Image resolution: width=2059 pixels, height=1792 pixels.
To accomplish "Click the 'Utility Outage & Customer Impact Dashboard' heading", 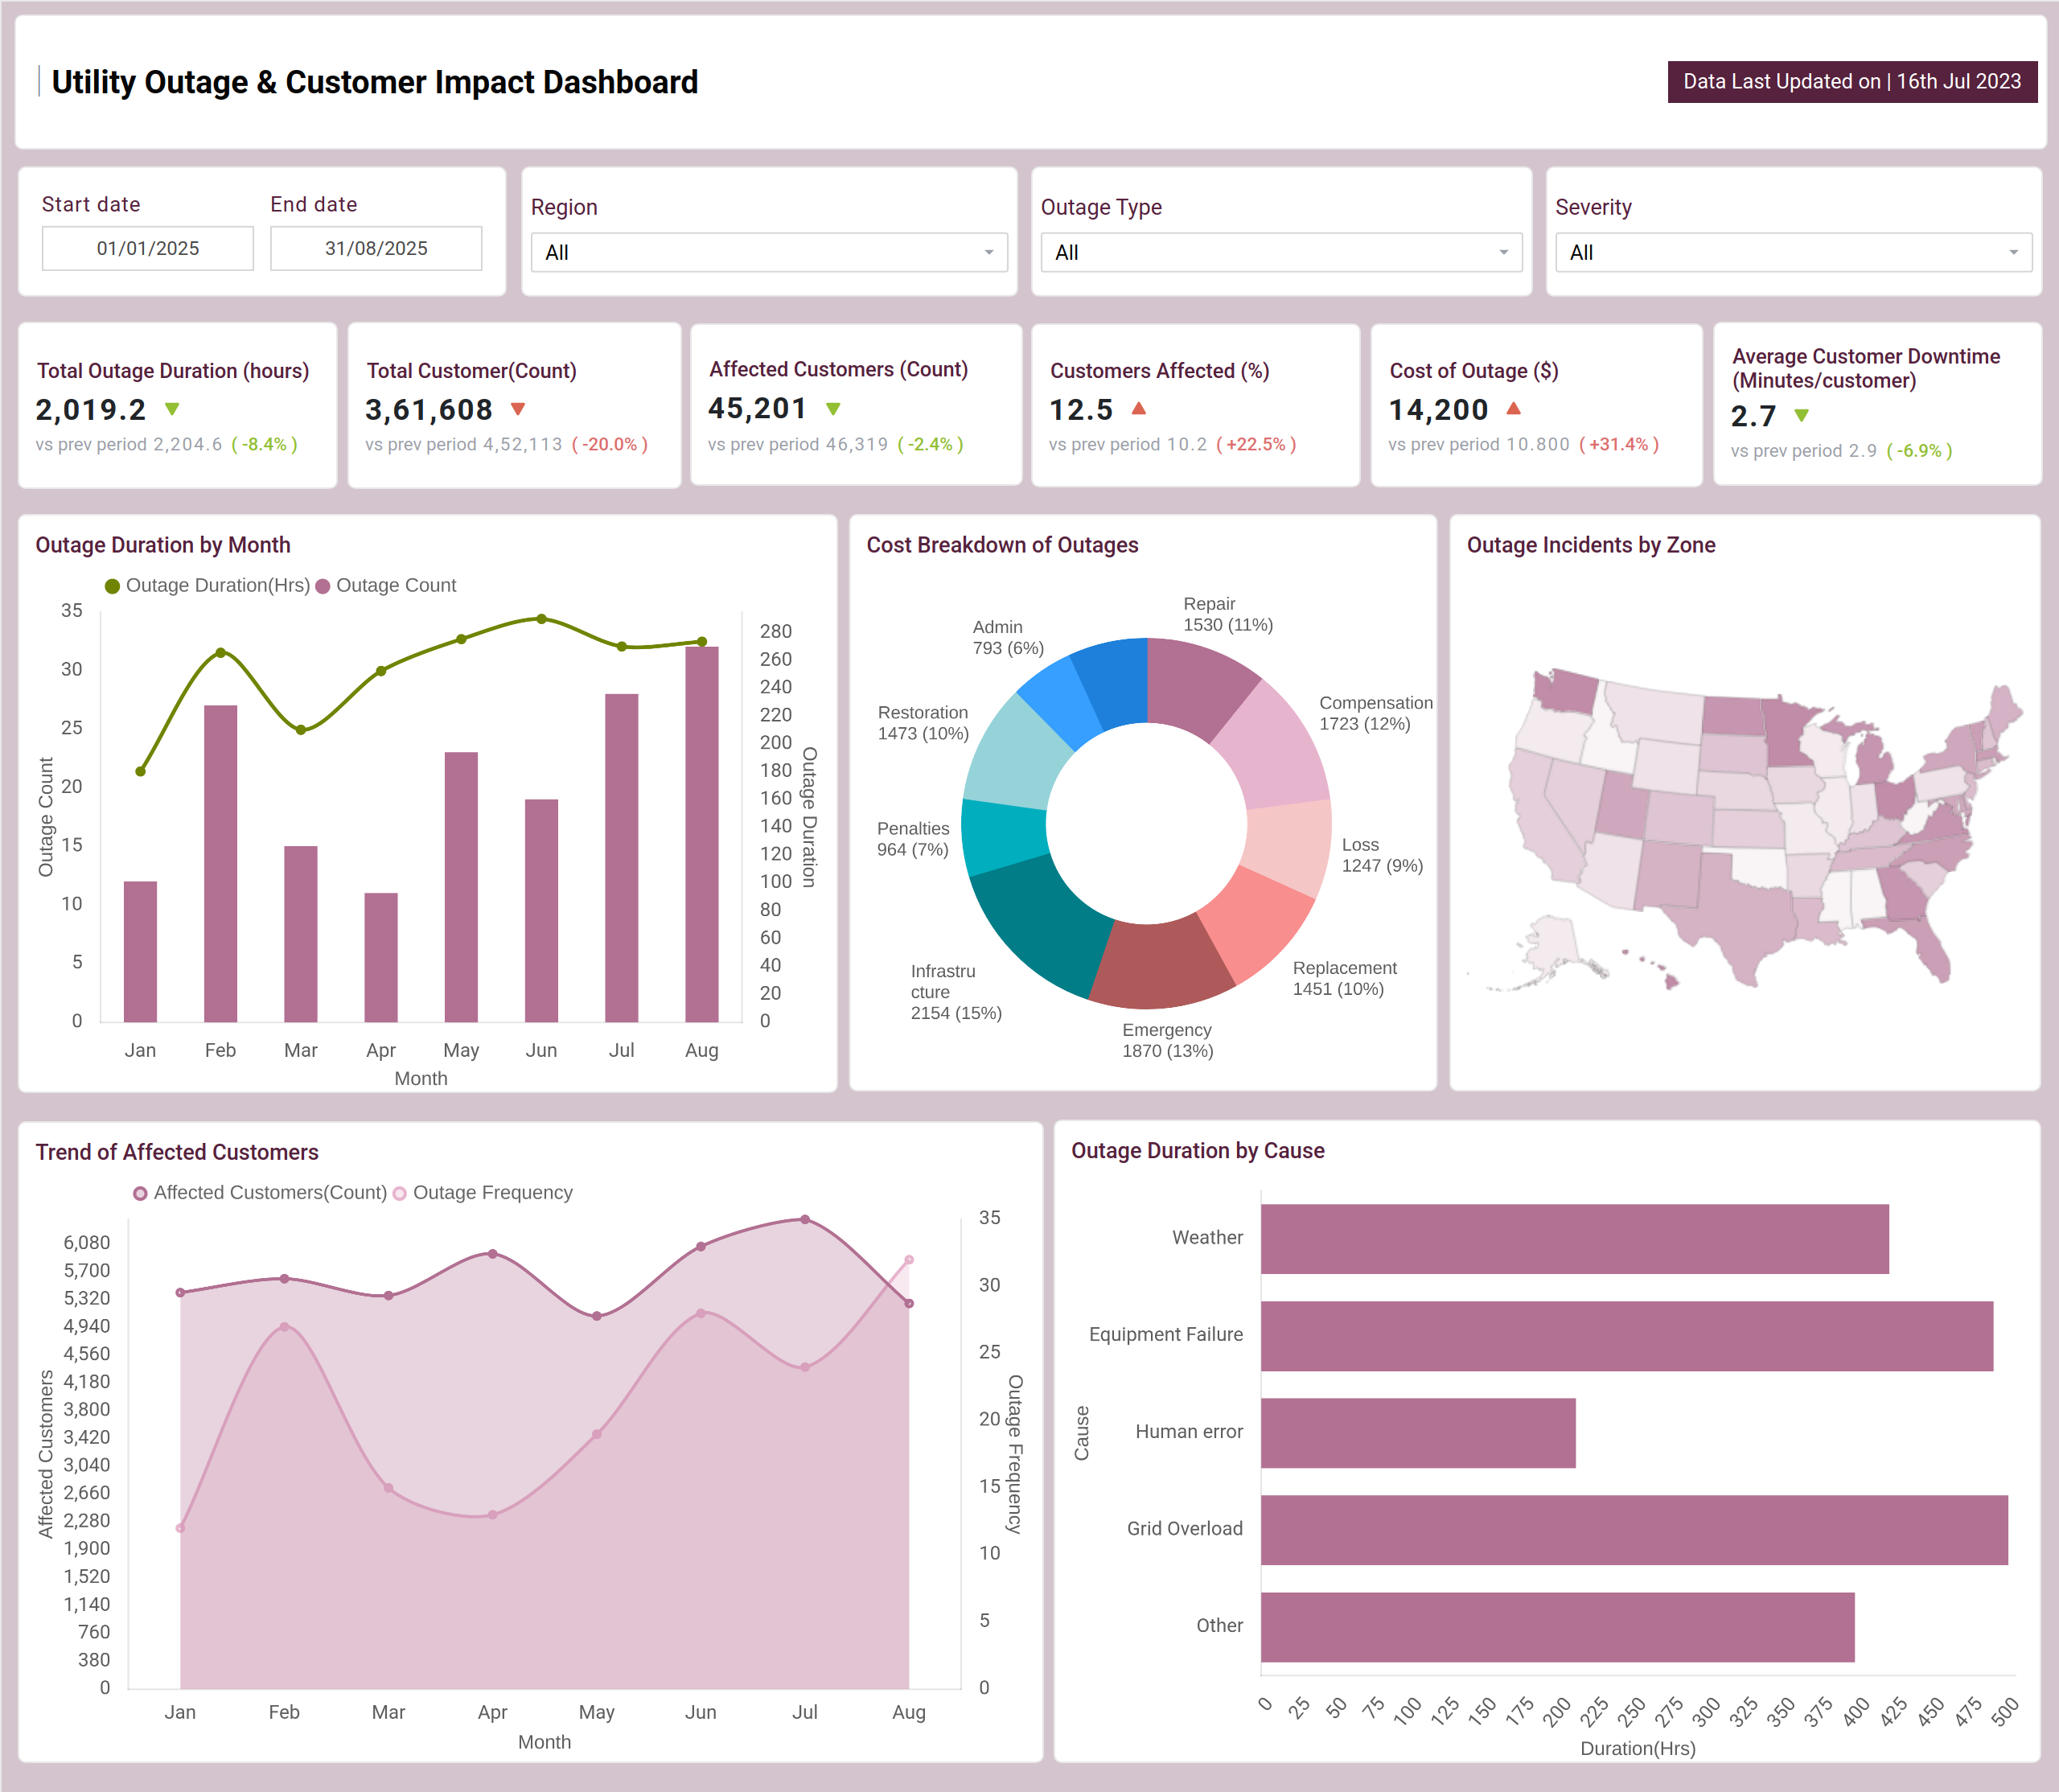I will coord(374,82).
